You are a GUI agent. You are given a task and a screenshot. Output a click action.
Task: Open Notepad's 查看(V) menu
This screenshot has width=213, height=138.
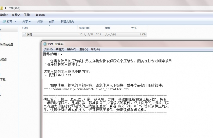84,49
